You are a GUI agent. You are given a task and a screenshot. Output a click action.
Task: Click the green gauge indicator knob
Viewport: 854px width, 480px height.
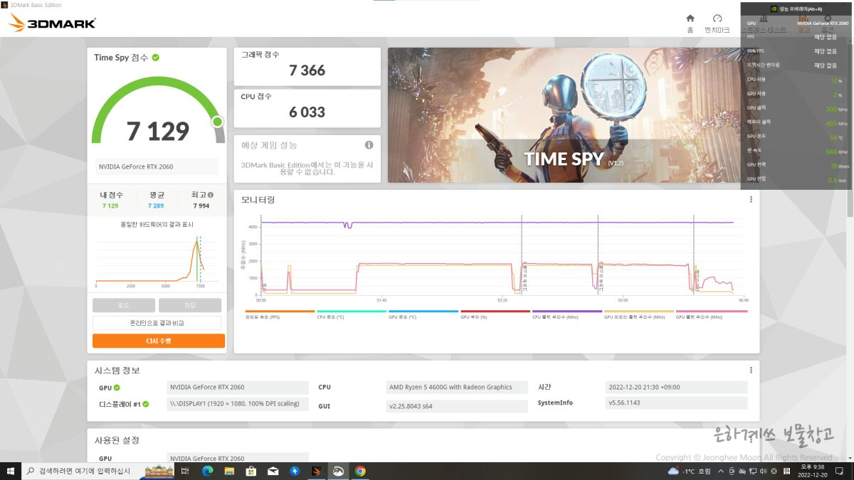(218, 122)
